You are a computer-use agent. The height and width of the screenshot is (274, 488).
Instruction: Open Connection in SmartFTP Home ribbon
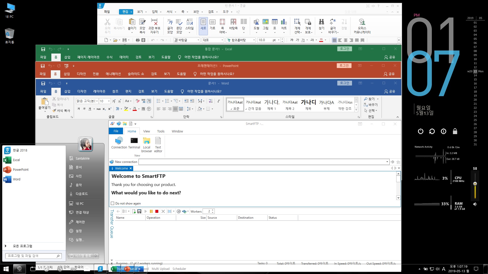119,143
